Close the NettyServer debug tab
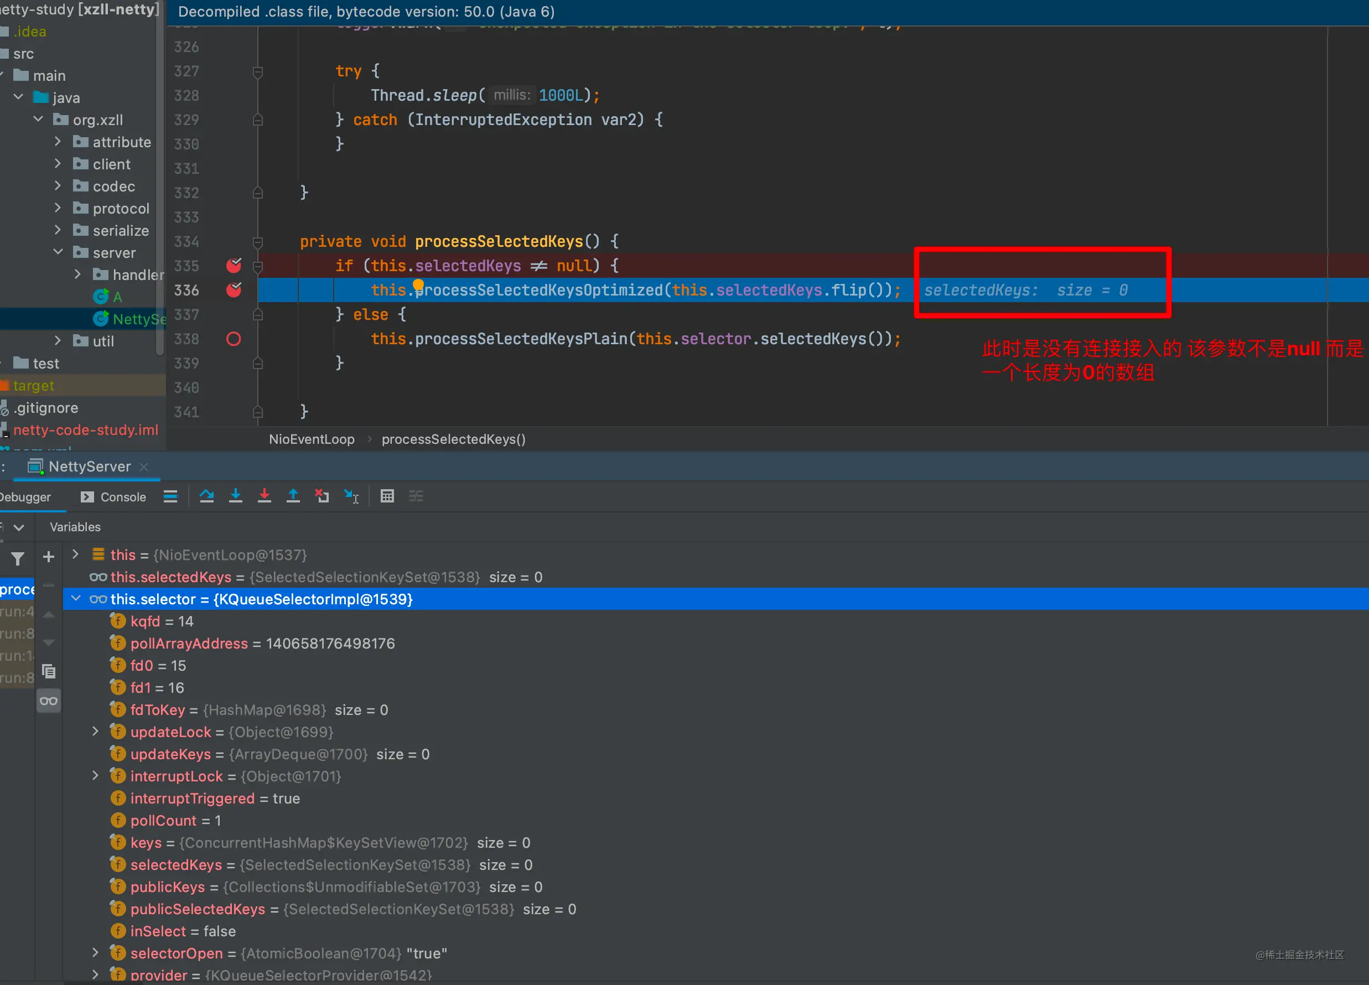Screen dimensions: 1369x985 [x=144, y=466]
